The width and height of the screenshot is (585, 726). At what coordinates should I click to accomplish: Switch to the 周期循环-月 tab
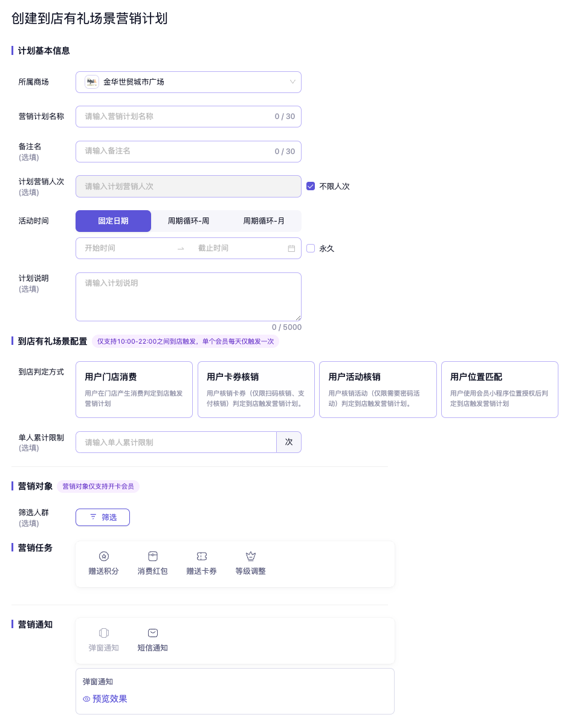263,221
